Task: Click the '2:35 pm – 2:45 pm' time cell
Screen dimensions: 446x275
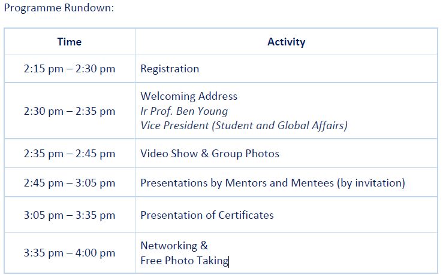Action: [x=70, y=154]
